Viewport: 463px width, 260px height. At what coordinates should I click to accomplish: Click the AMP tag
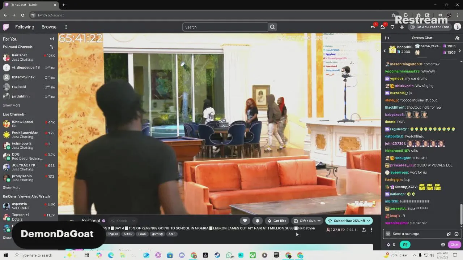pos(172,234)
